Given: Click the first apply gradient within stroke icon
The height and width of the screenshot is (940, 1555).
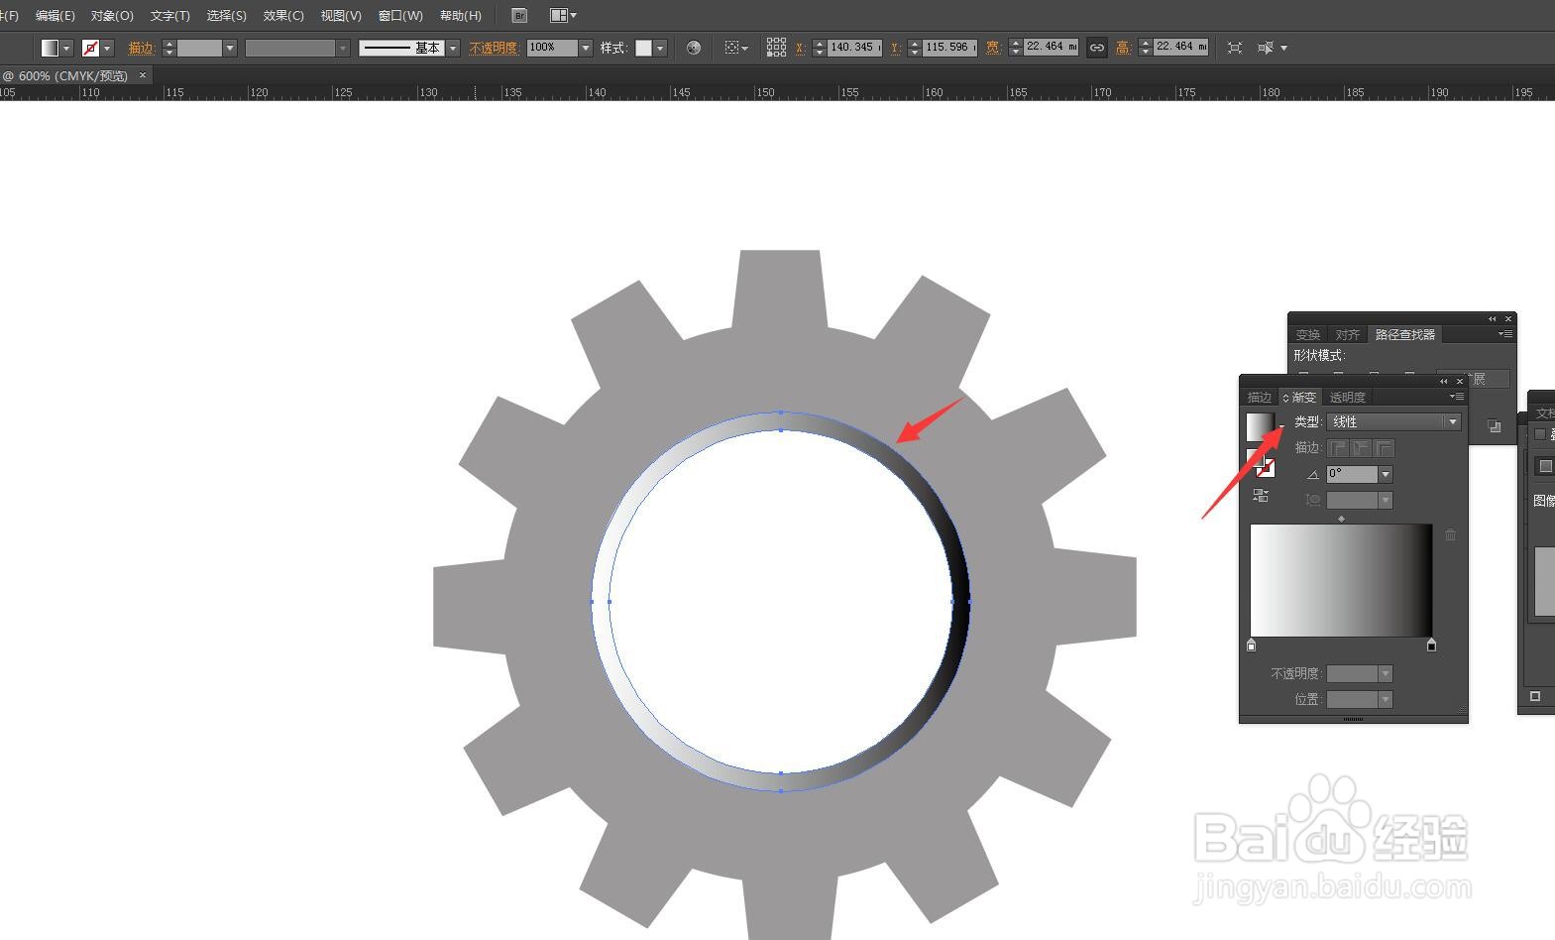Looking at the screenshot, I should pos(1338,449).
